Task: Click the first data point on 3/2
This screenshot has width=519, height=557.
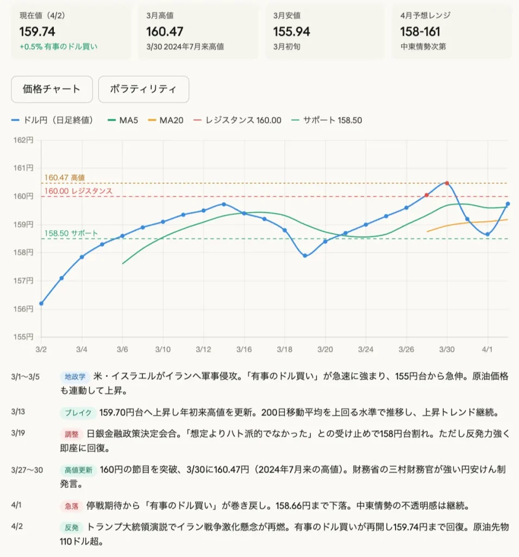Action: (x=41, y=304)
